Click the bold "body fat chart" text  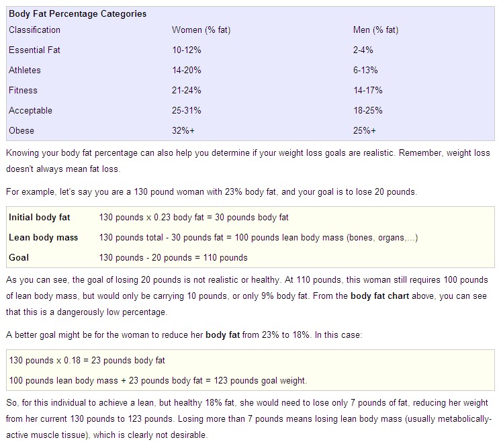[x=379, y=295]
